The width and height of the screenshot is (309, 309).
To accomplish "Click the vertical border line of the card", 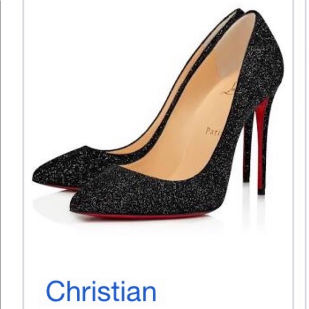I will 24,154.
